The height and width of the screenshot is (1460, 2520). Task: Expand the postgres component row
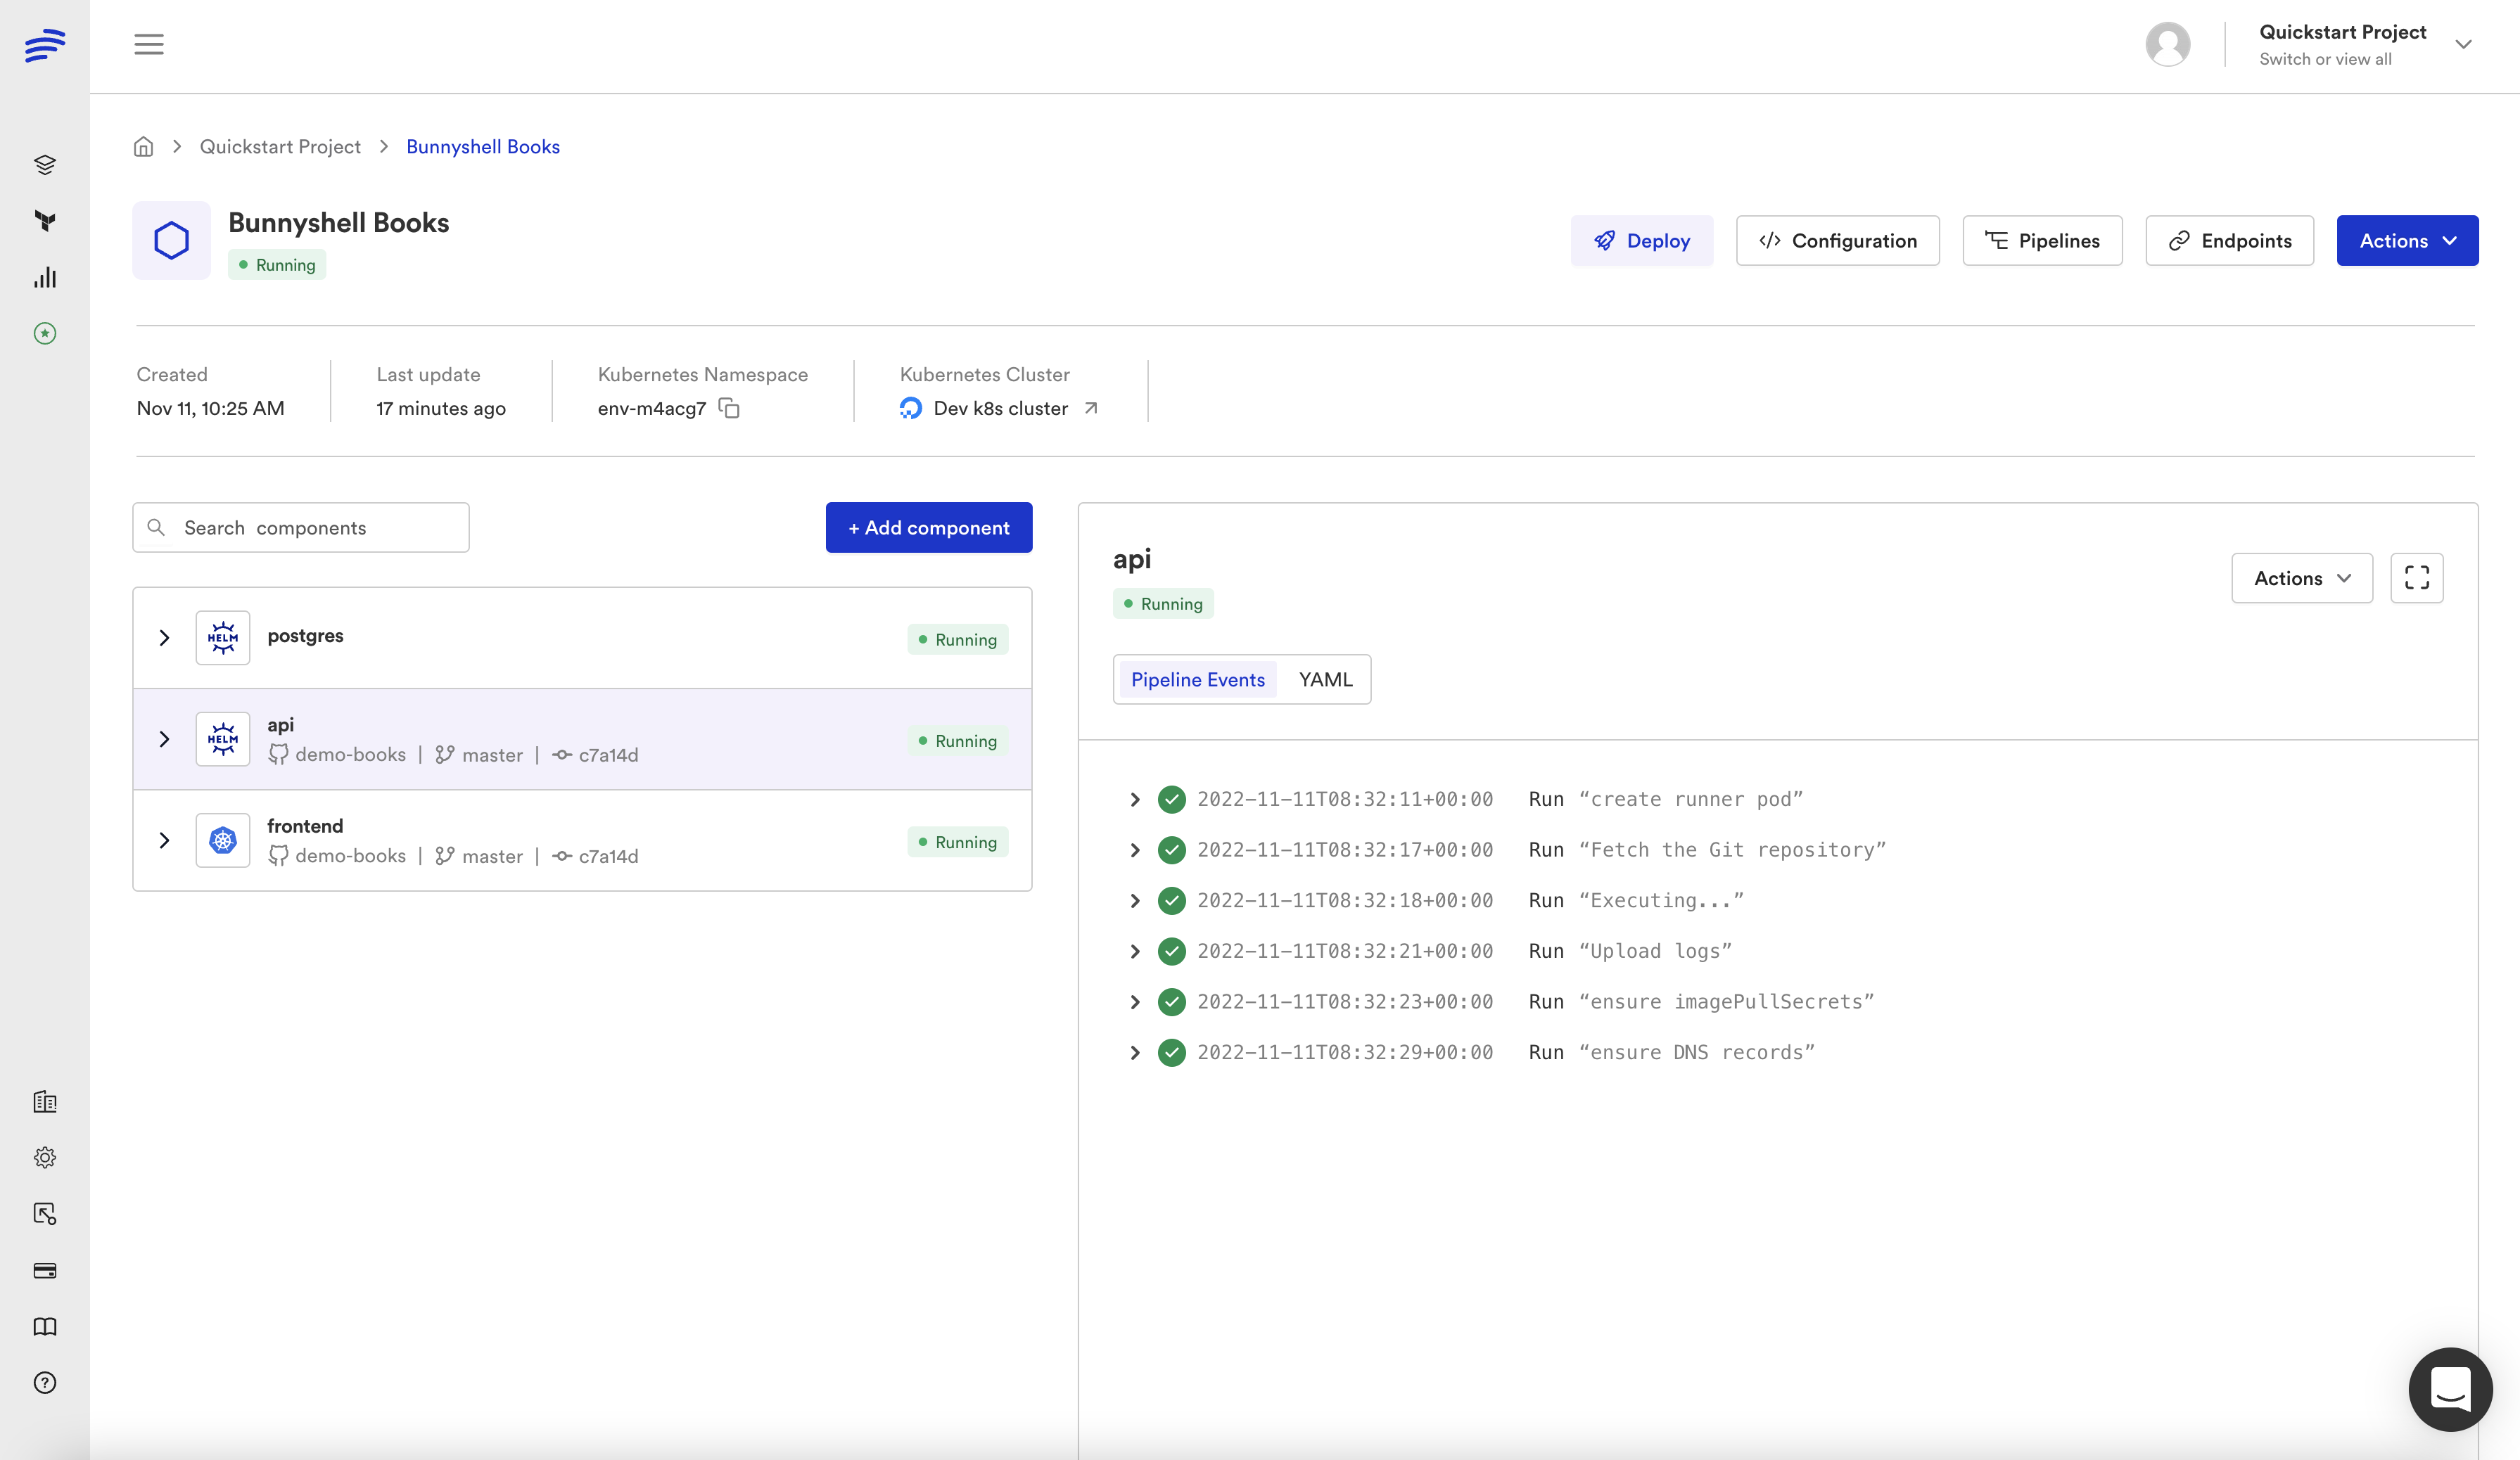pyautogui.click(x=164, y=638)
